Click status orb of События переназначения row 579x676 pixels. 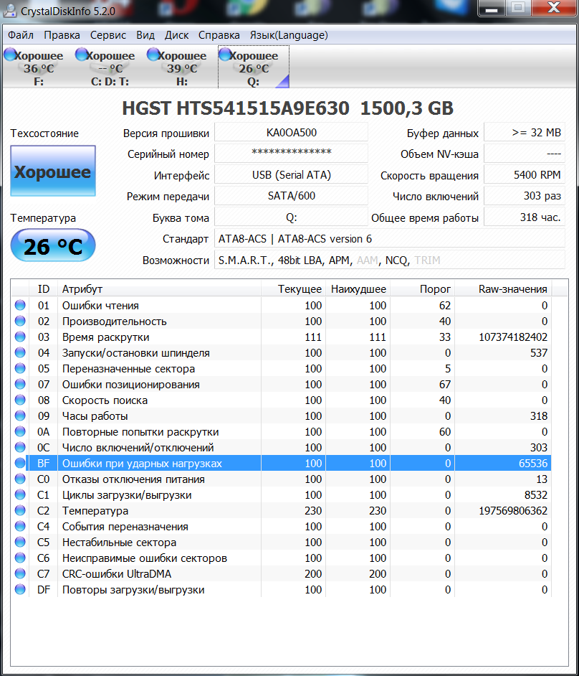pyautogui.click(x=20, y=527)
